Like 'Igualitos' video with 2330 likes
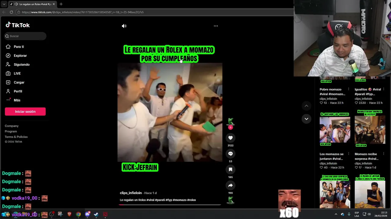The height and width of the screenshot is (219, 391). (356, 103)
